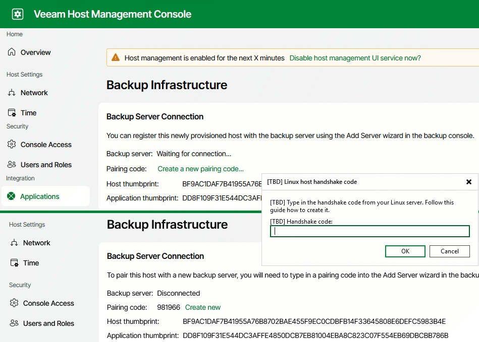Click the Veeam logo icon in header
479x342 pixels.
[17, 14]
